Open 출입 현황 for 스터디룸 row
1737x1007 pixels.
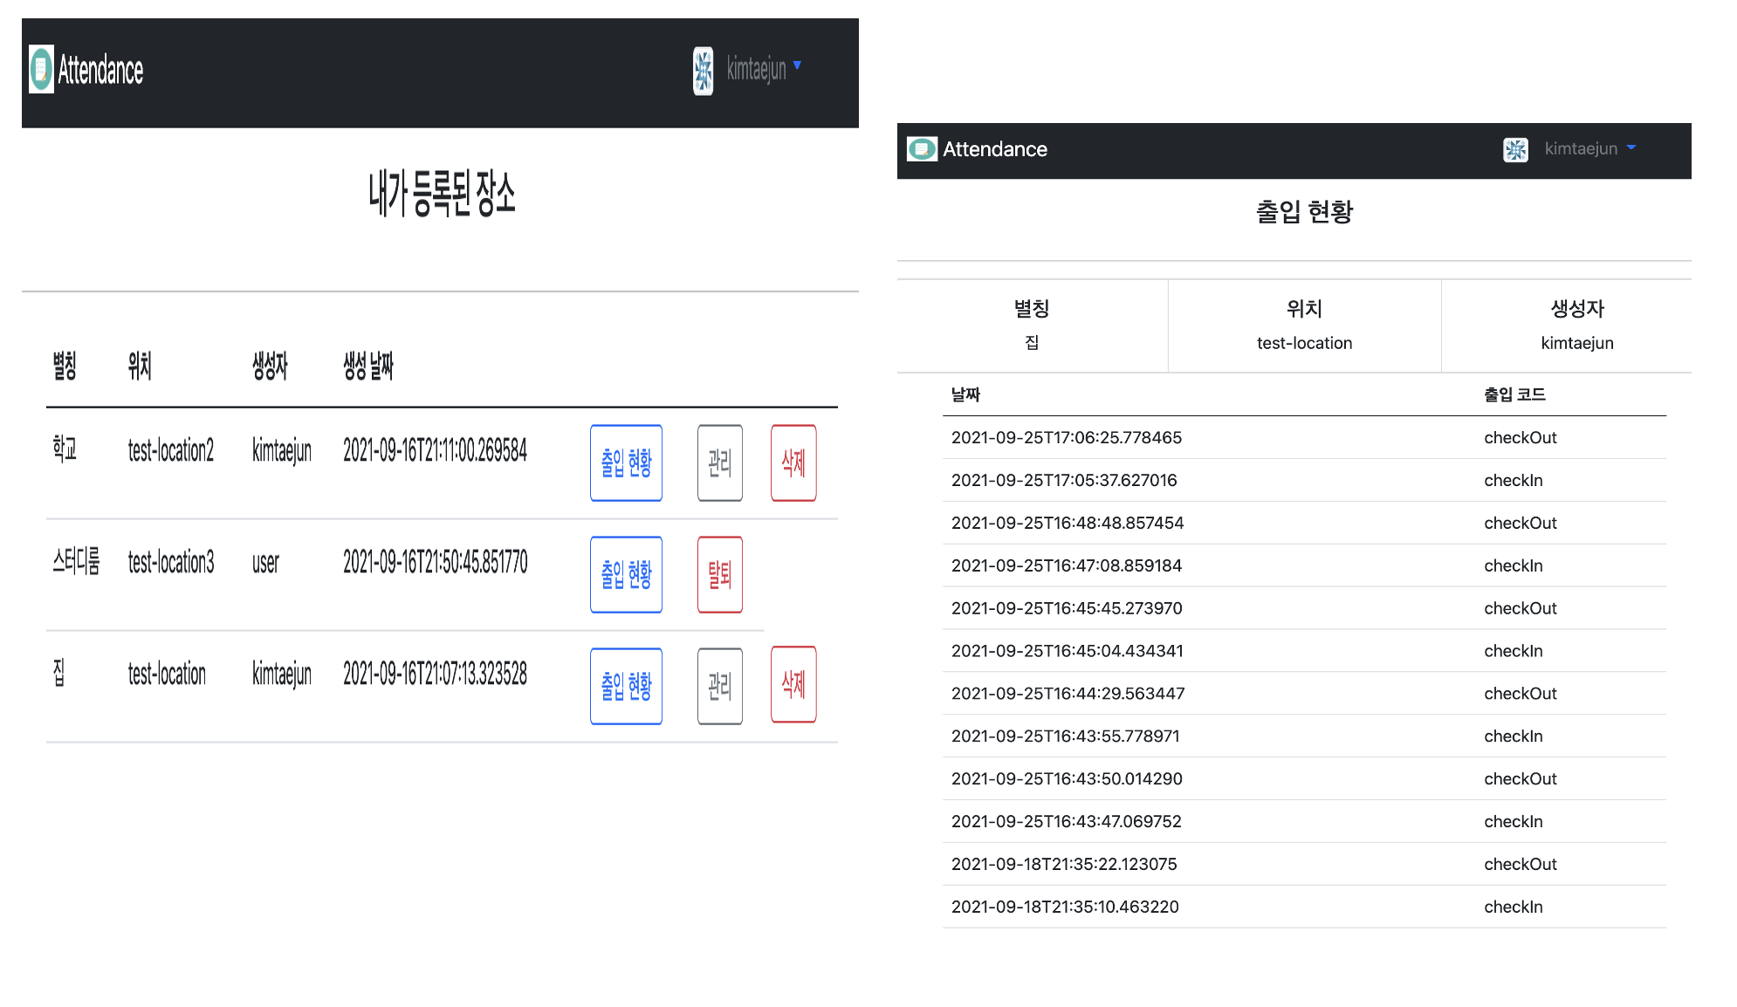click(626, 574)
